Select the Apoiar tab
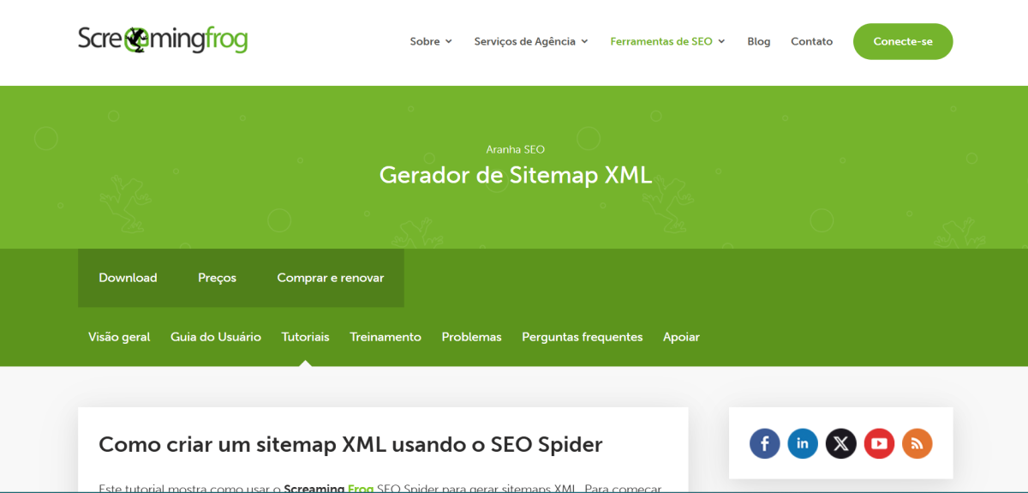The width and height of the screenshot is (1028, 493). (x=681, y=337)
